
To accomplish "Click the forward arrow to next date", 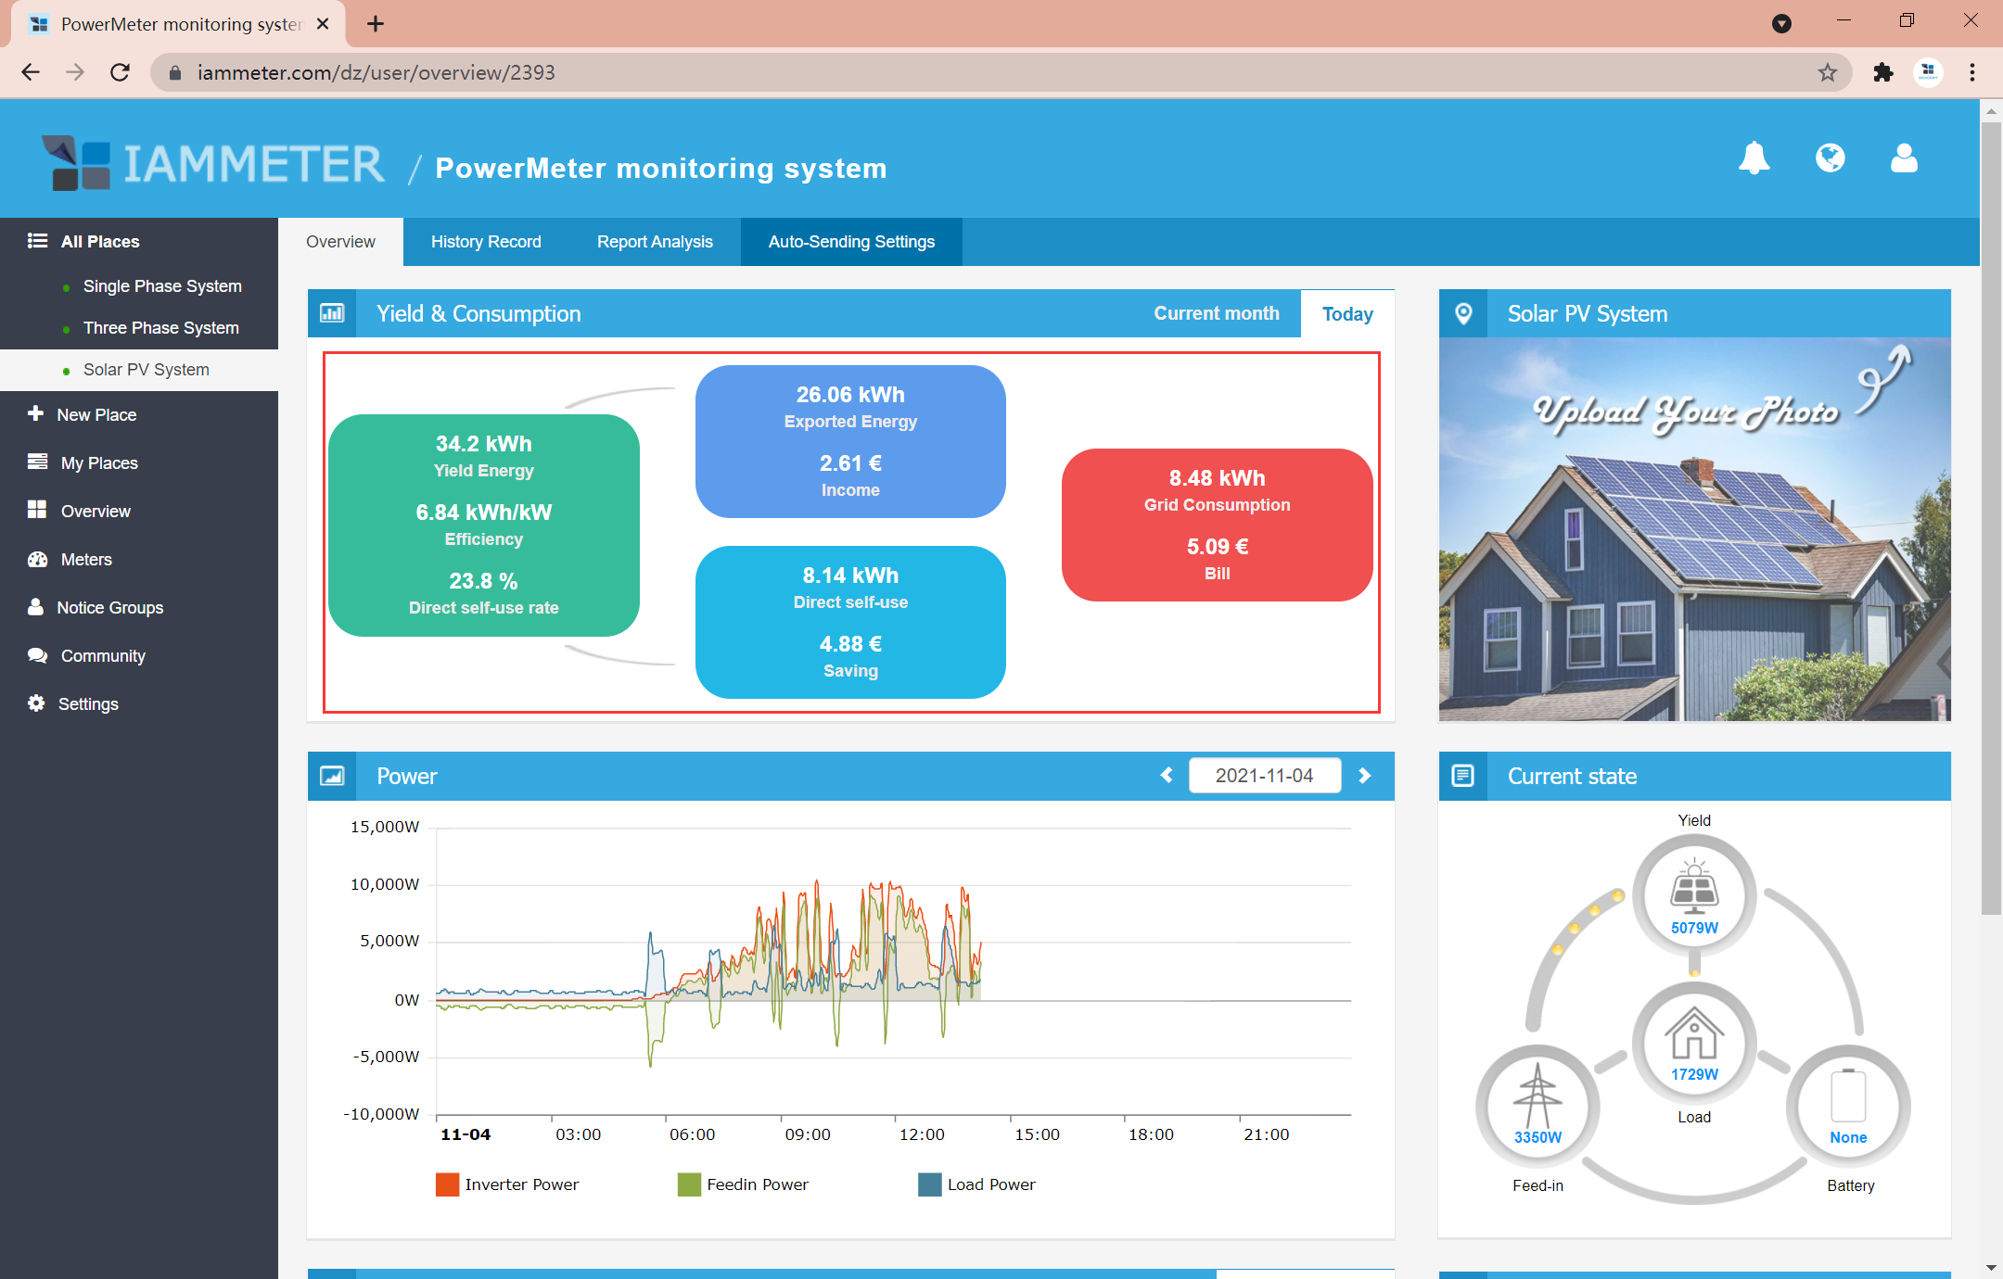I will coord(1365,776).
